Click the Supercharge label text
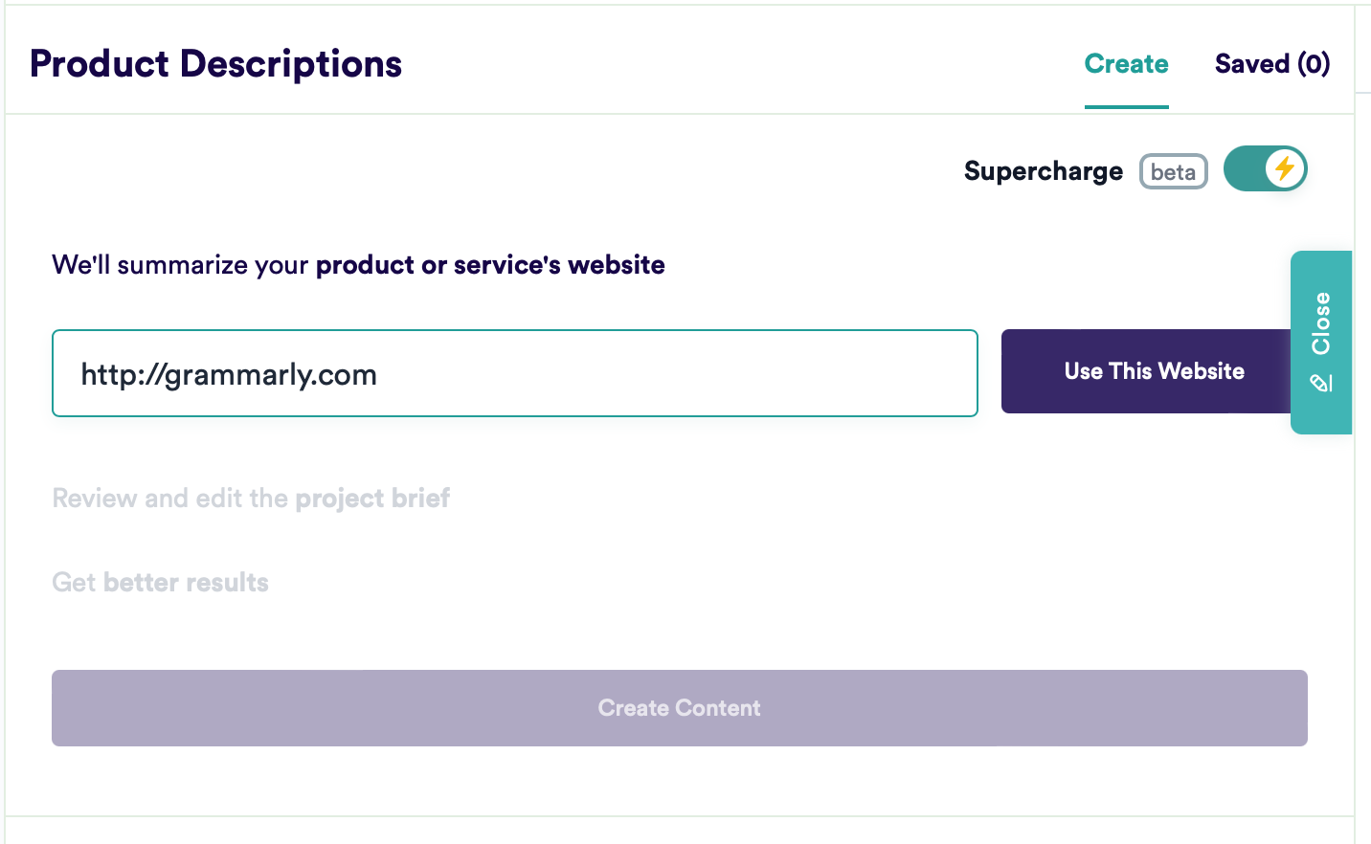This screenshot has width=1371, height=844. coord(1044,171)
